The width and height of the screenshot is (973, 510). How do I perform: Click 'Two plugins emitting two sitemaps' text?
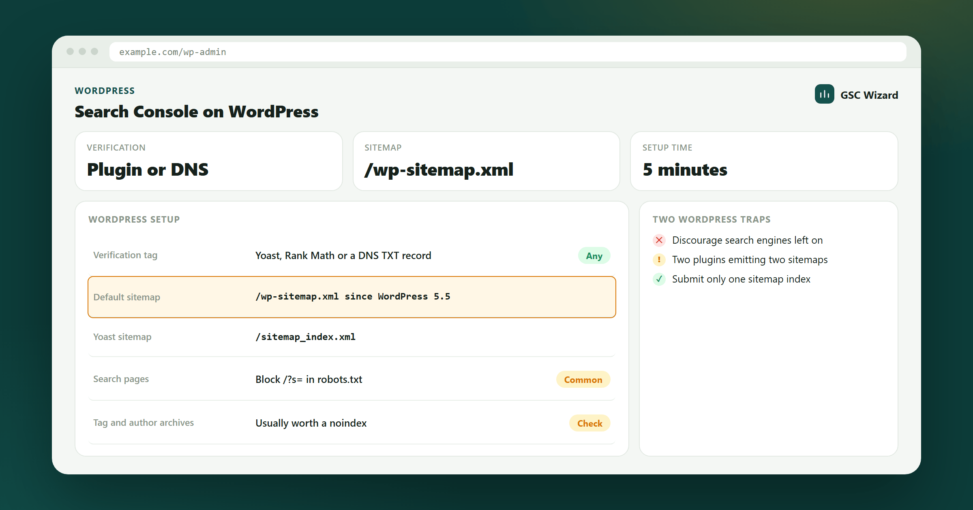(x=750, y=259)
